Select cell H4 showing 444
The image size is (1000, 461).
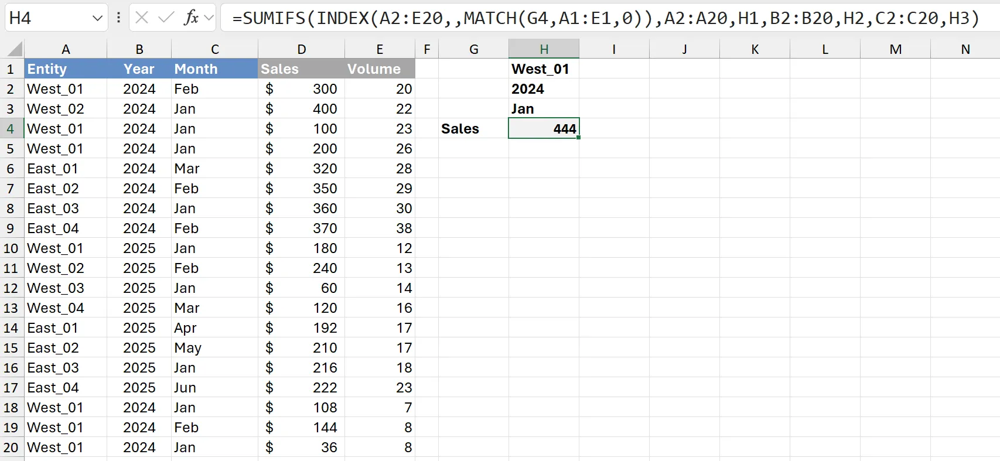point(543,129)
